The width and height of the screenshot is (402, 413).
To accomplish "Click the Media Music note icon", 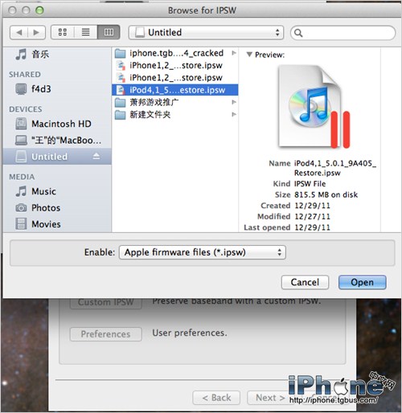I will point(21,191).
